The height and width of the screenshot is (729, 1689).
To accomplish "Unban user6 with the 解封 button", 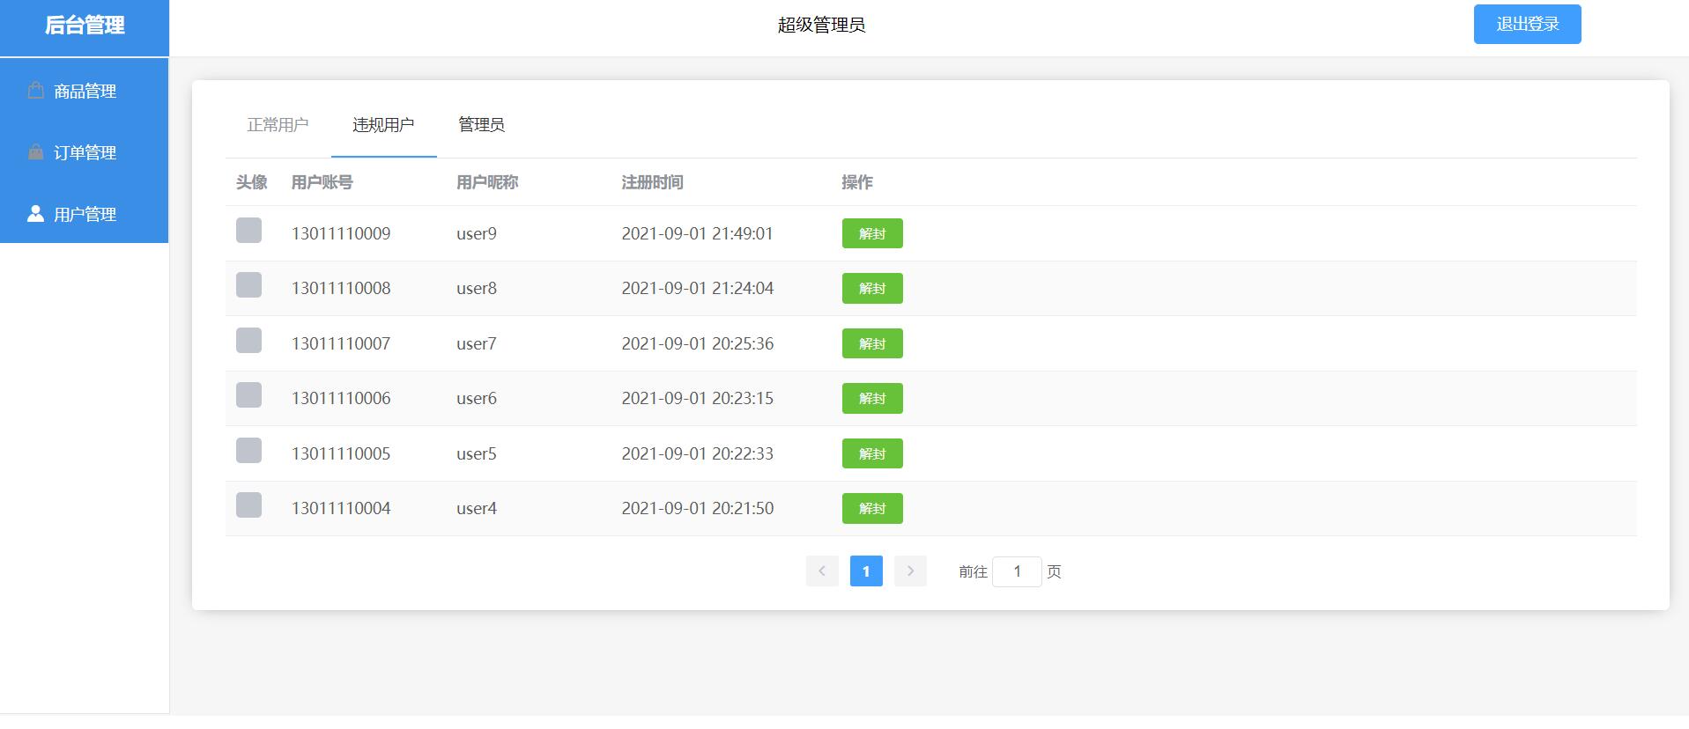I will coord(872,398).
